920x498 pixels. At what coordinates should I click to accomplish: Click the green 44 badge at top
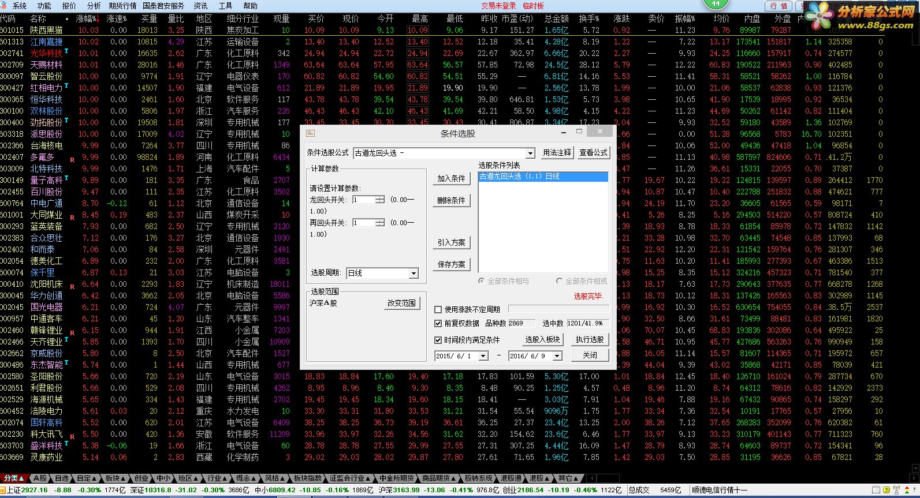click(716, 3)
